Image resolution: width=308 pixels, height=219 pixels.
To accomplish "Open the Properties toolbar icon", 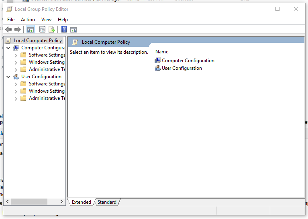I will (x=42, y=29).
